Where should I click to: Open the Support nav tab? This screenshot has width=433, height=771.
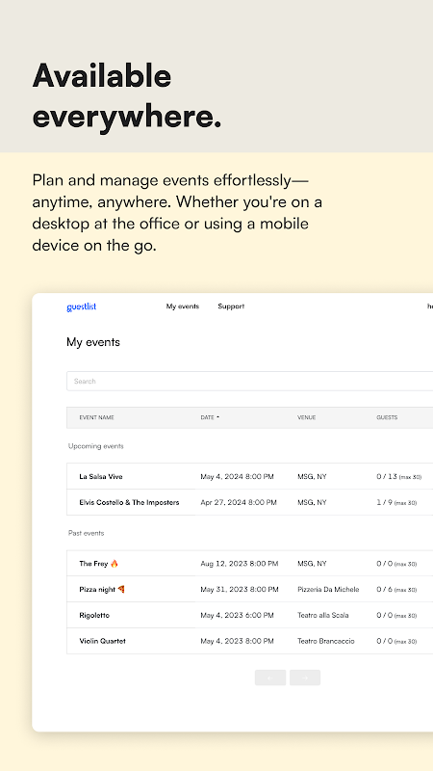[x=231, y=306]
